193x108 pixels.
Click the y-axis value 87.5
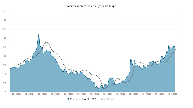click(4, 29)
